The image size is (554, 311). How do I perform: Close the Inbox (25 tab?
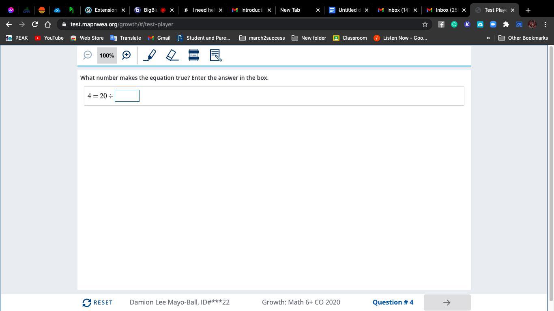coord(464,10)
